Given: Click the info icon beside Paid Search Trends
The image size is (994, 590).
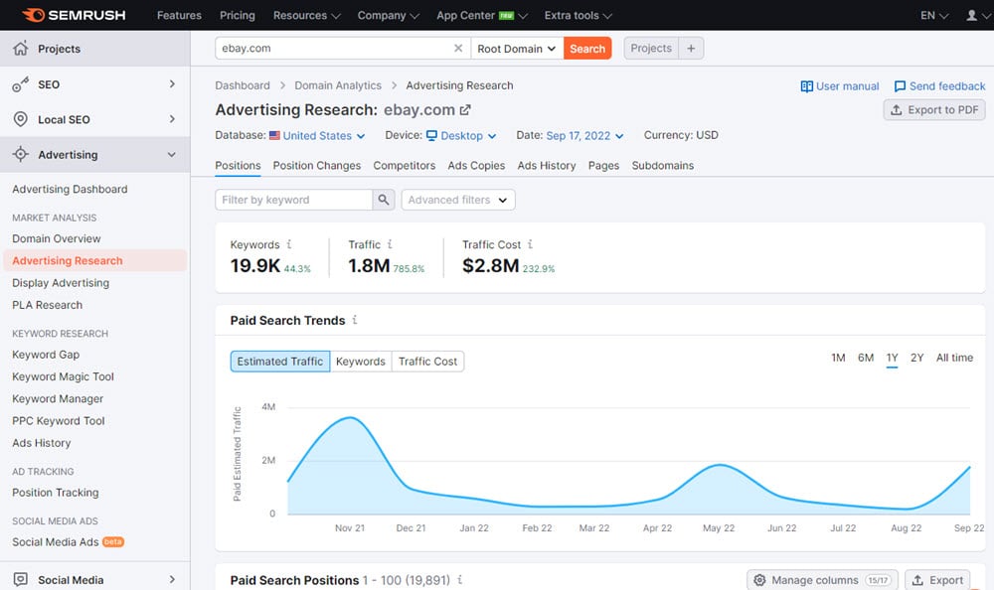Looking at the screenshot, I should point(355,321).
